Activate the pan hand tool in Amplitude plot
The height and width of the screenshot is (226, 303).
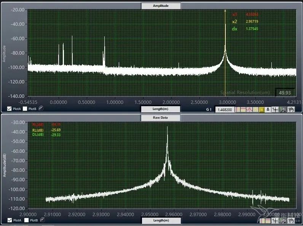(291, 109)
